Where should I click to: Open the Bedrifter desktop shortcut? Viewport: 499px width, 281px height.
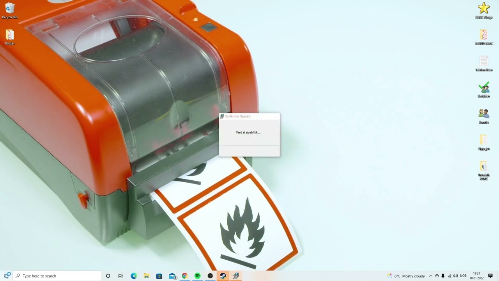click(x=484, y=90)
